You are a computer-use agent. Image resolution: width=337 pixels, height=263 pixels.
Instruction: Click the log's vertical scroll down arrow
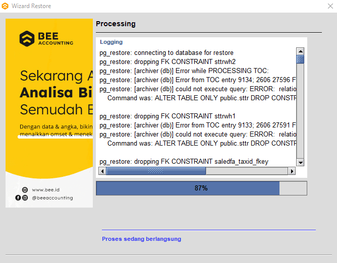point(300,162)
